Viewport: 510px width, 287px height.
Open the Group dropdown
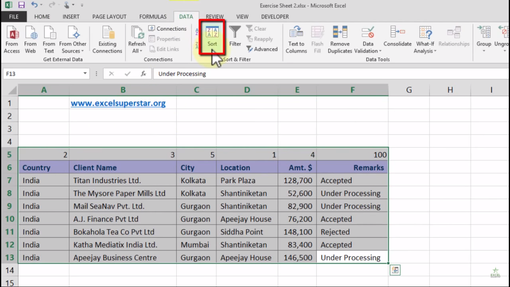(x=484, y=51)
